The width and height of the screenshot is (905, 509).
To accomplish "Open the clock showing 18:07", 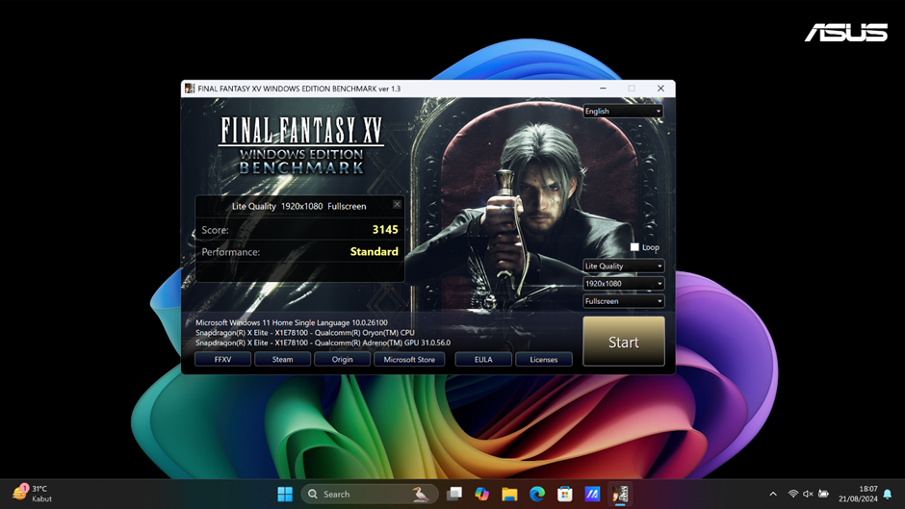I will click(x=858, y=494).
